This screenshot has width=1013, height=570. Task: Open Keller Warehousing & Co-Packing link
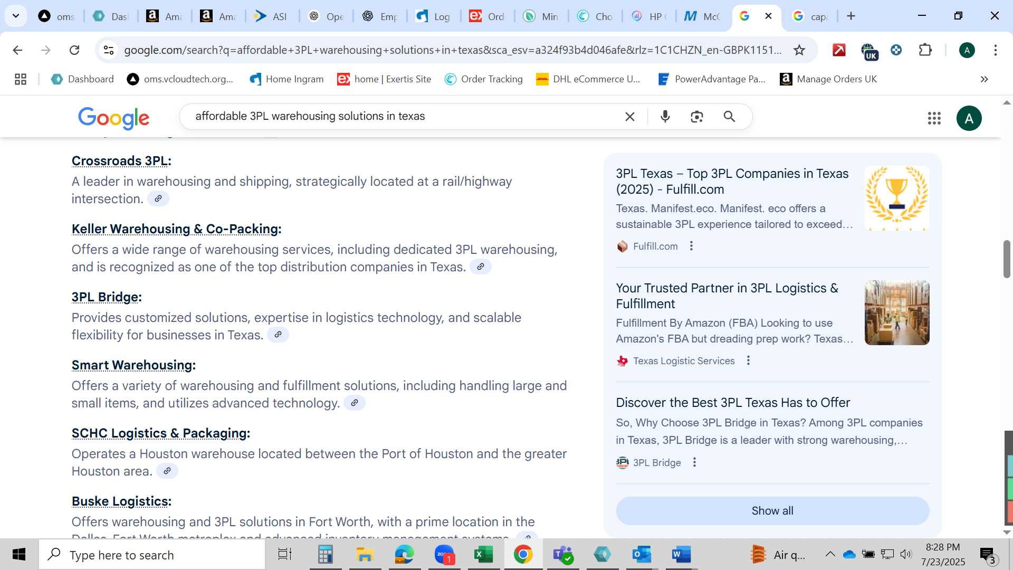coord(175,229)
